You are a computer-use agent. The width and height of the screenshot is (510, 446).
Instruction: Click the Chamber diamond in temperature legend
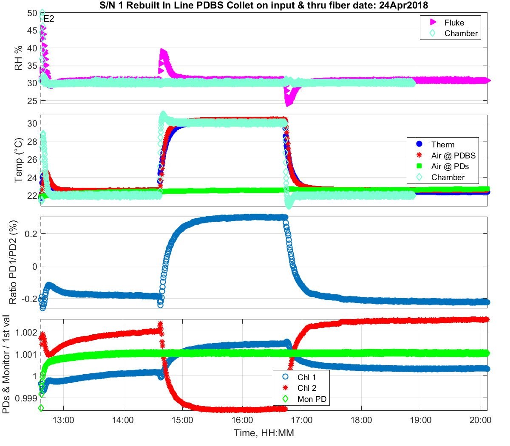click(419, 177)
